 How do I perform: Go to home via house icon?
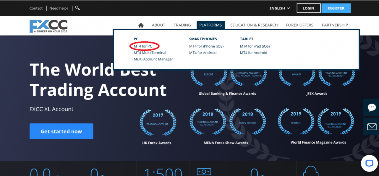click(141, 25)
